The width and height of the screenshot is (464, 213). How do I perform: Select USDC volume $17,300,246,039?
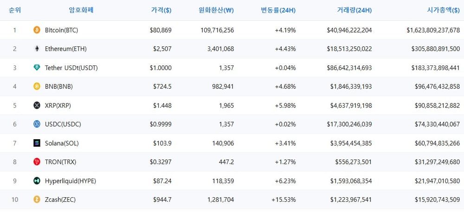pyautogui.click(x=349, y=124)
